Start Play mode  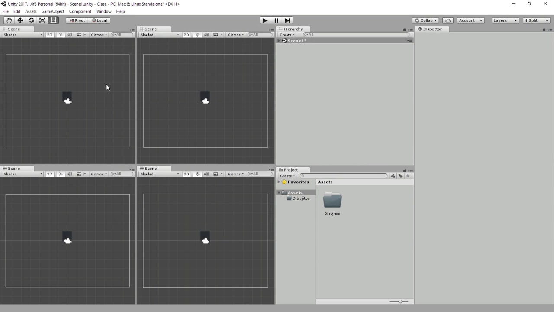(265, 20)
